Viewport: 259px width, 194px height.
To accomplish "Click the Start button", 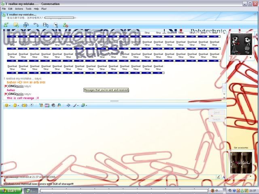I will click(x=11, y=191).
